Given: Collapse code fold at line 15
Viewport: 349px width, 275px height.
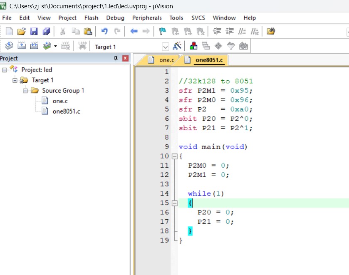Looking at the screenshot, I should (175, 203).
